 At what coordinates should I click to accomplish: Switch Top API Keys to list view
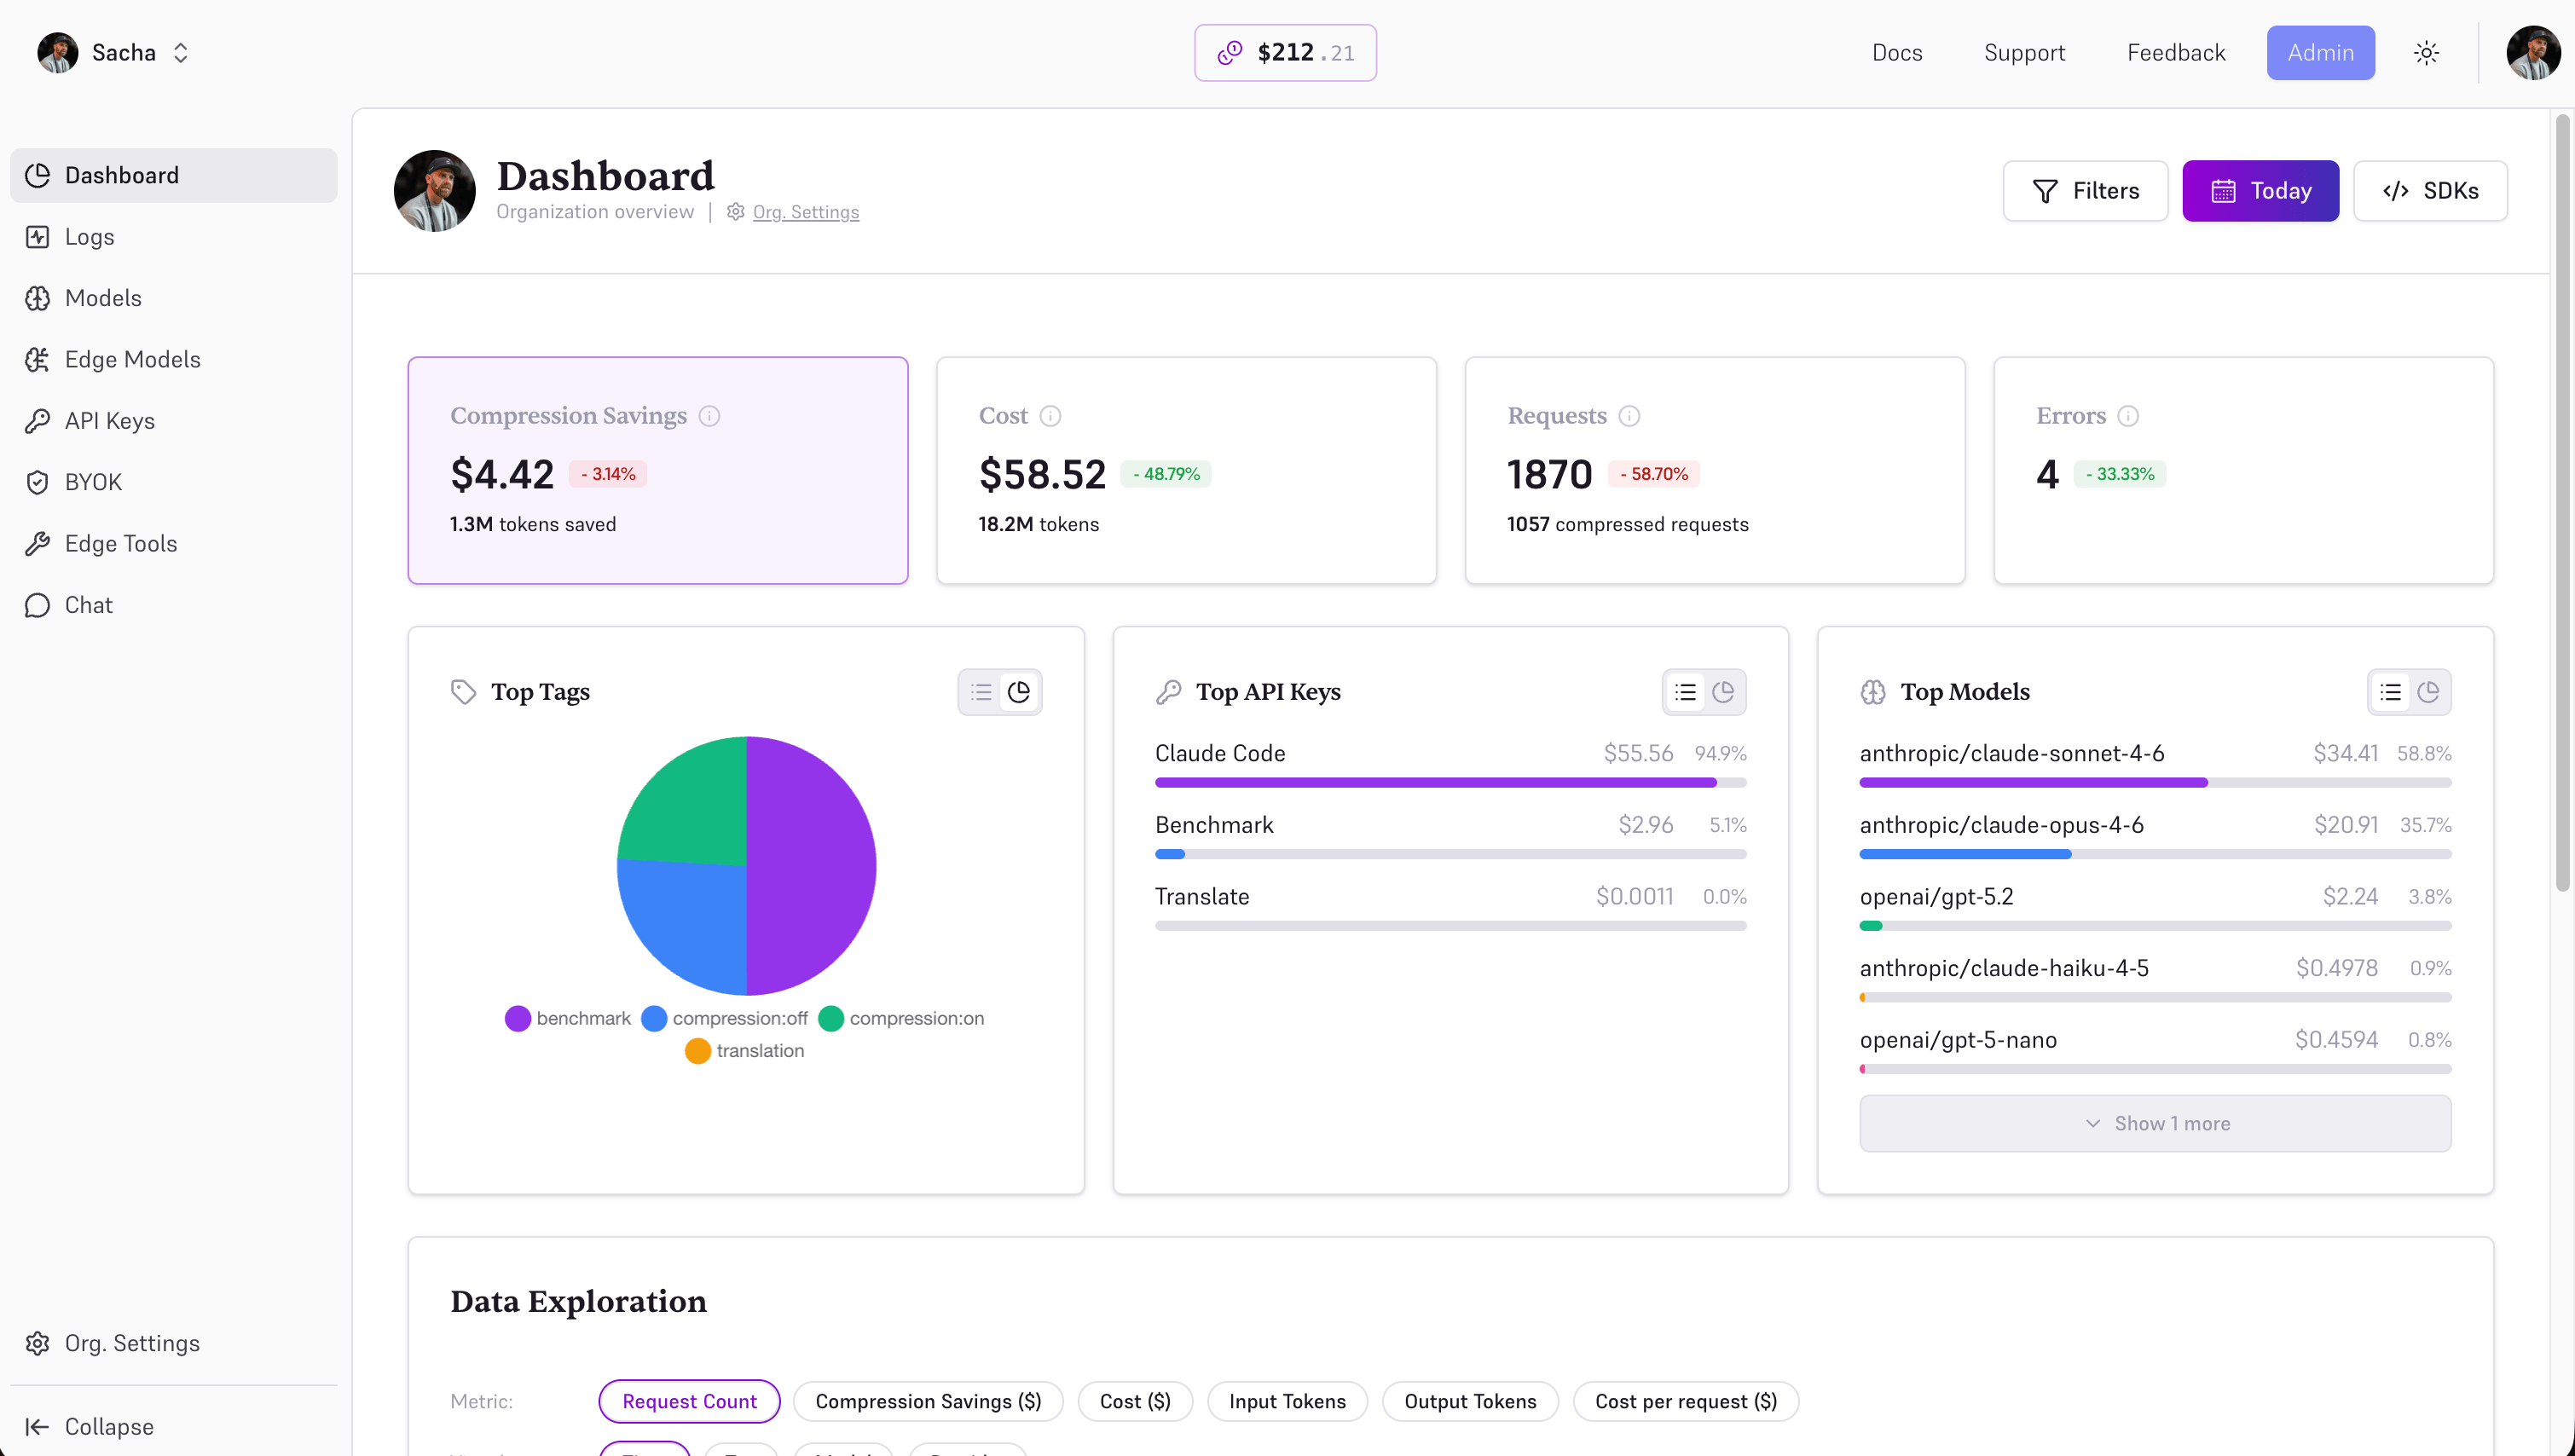(1685, 692)
